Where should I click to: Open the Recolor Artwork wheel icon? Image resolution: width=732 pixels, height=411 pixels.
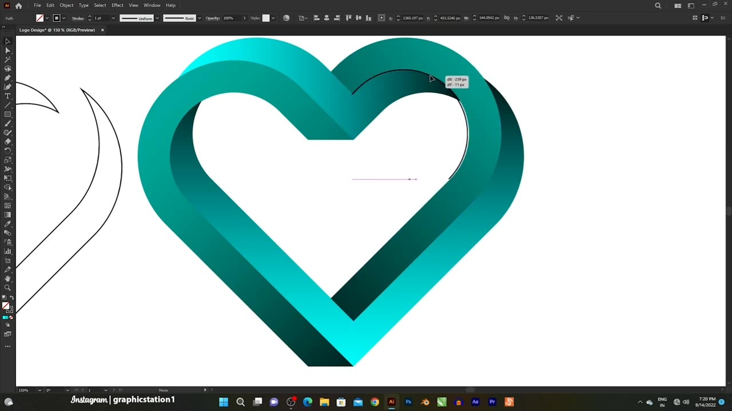click(286, 18)
